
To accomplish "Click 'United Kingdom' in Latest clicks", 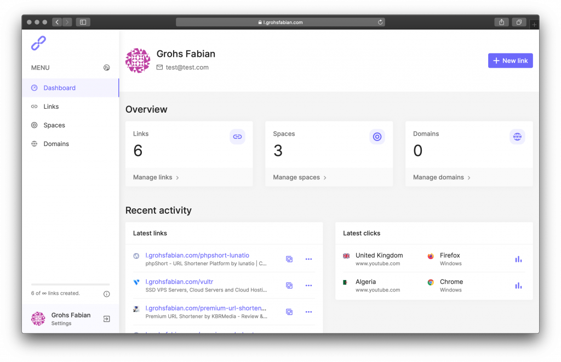I will click(379, 255).
